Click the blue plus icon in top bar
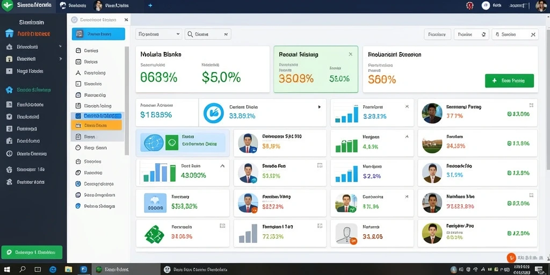 pos(150,5)
